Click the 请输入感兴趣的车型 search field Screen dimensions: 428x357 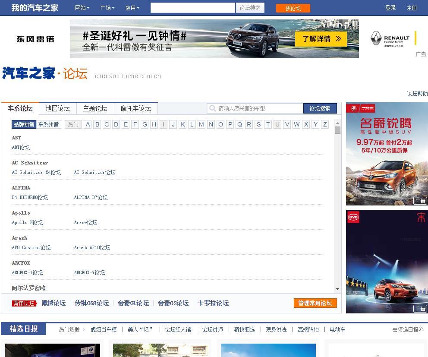click(255, 108)
